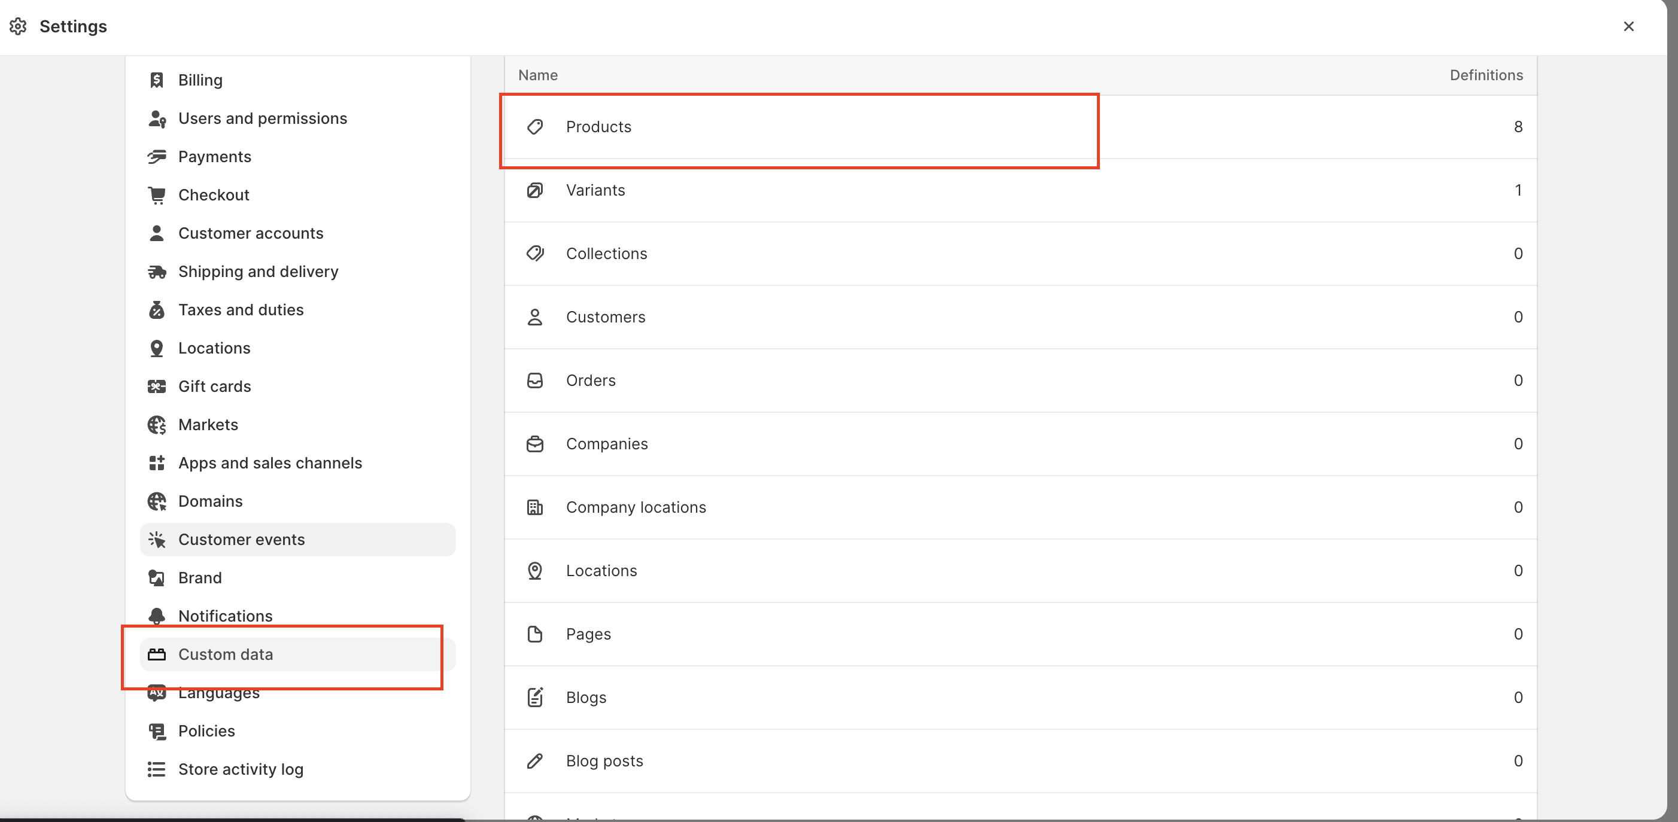The image size is (1678, 822).
Task: Open Variants metafield definitions row
Action: (595, 190)
